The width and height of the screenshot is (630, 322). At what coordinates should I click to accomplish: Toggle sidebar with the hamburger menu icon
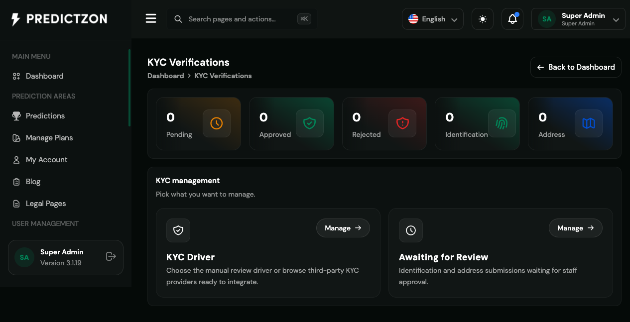pos(151,19)
